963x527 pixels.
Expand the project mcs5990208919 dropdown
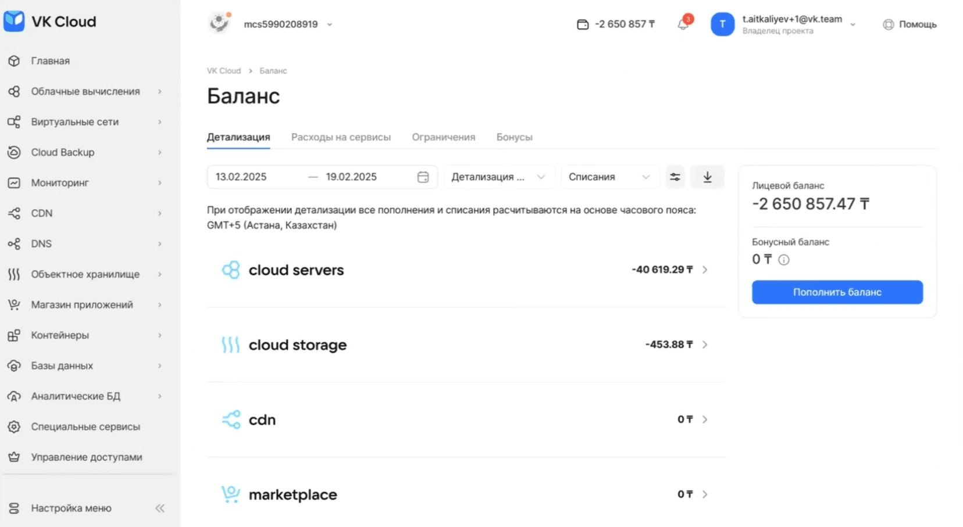coord(330,24)
